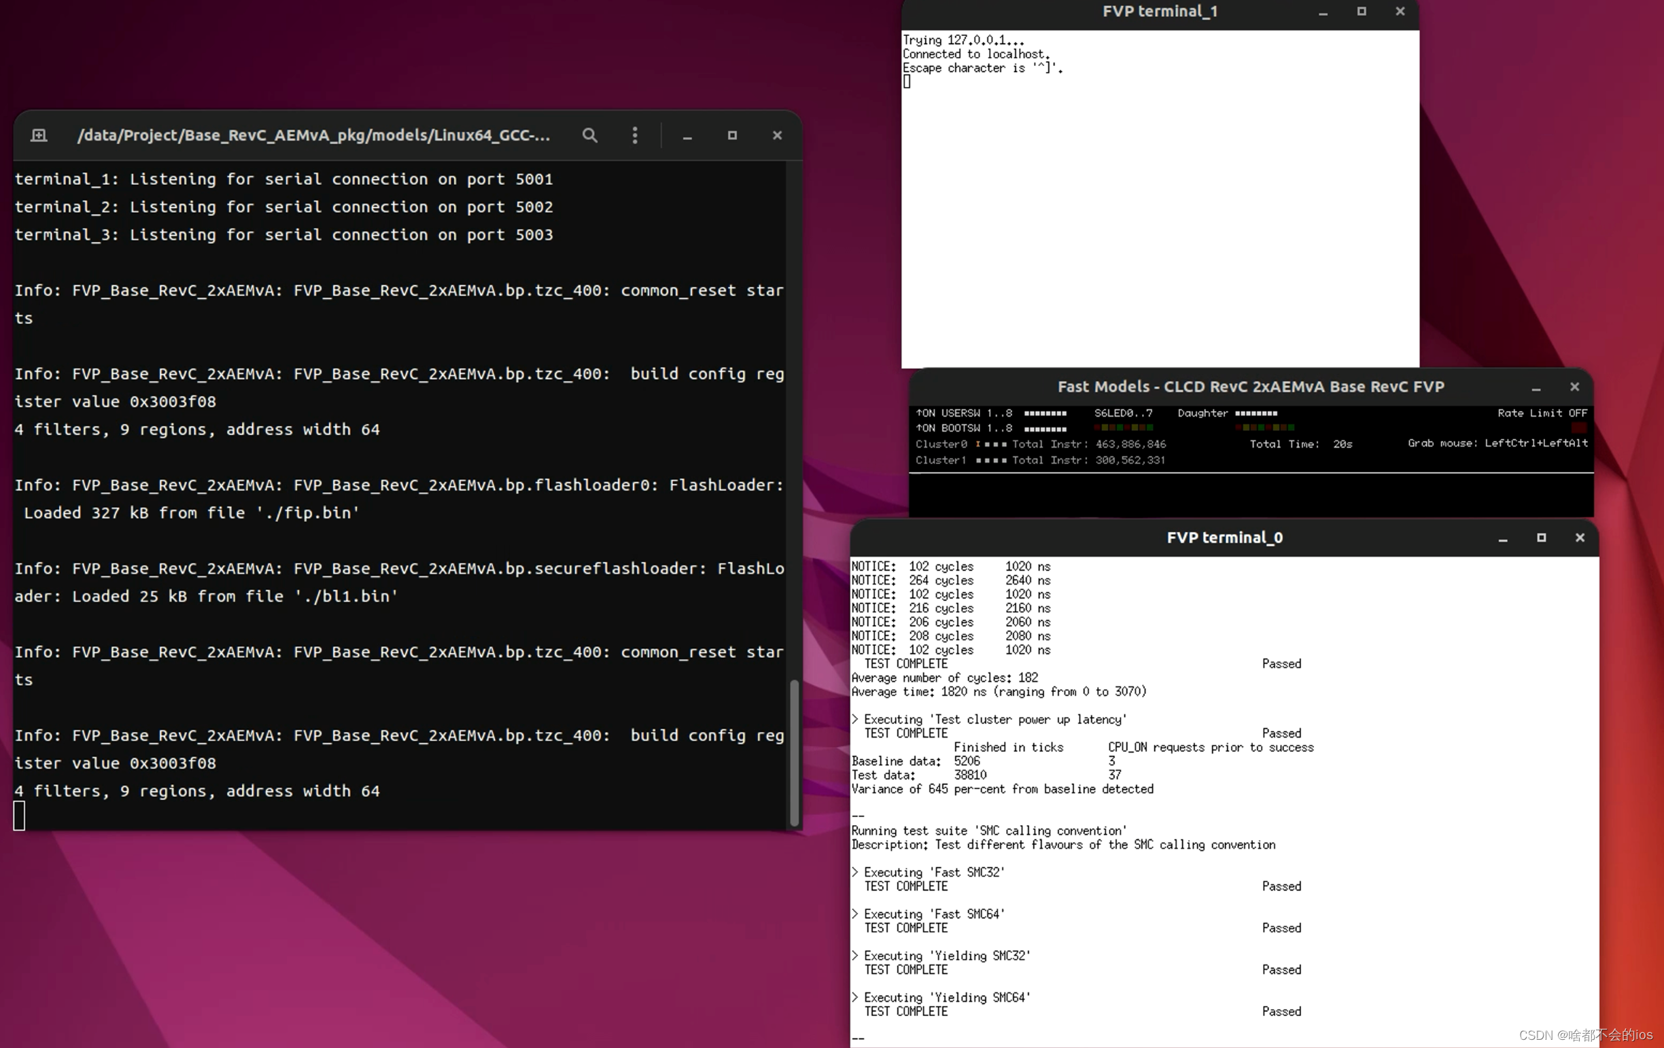
Task: Click the new tab icon in terminal header
Action: click(39, 135)
